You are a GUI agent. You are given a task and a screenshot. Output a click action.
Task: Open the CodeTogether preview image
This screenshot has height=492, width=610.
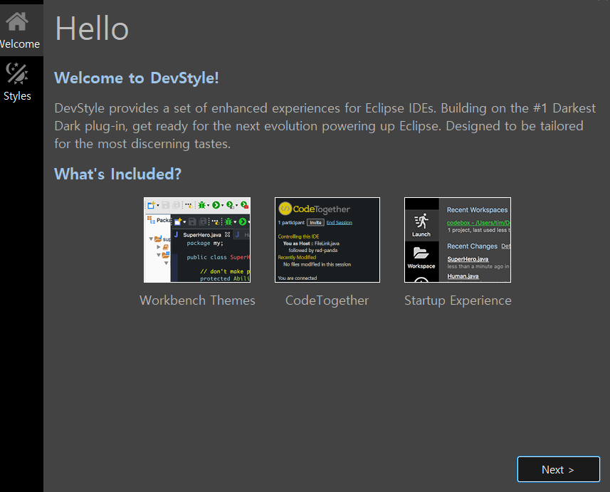[x=327, y=240]
